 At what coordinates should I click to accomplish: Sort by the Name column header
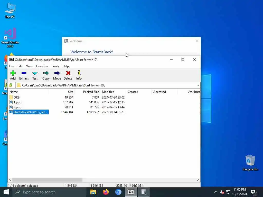click(x=29, y=92)
